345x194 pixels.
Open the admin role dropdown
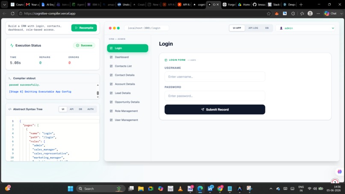click(305, 28)
